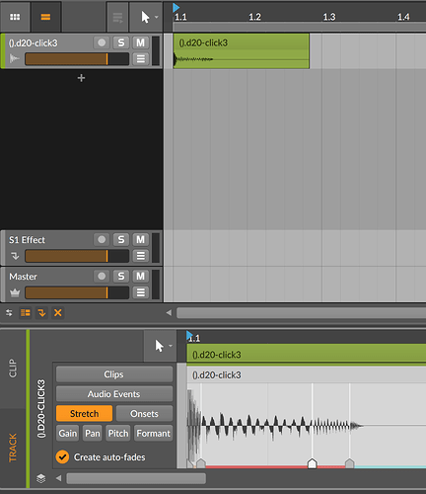The width and height of the screenshot is (426, 494).
Task: Solo the S1 Effect track
Action: point(121,239)
